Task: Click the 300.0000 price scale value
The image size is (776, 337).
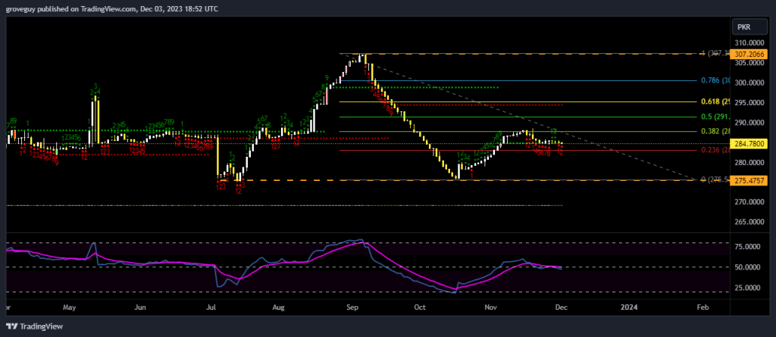Action: click(750, 83)
